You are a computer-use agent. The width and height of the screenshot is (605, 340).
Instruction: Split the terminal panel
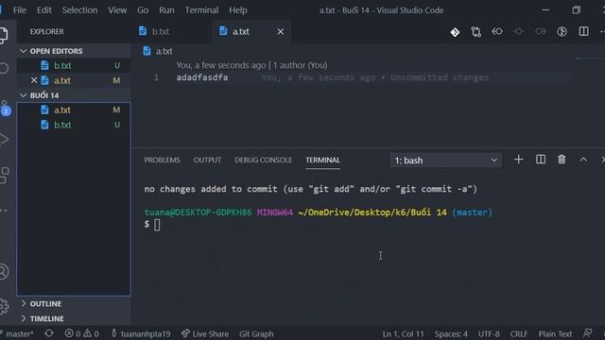click(541, 160)
